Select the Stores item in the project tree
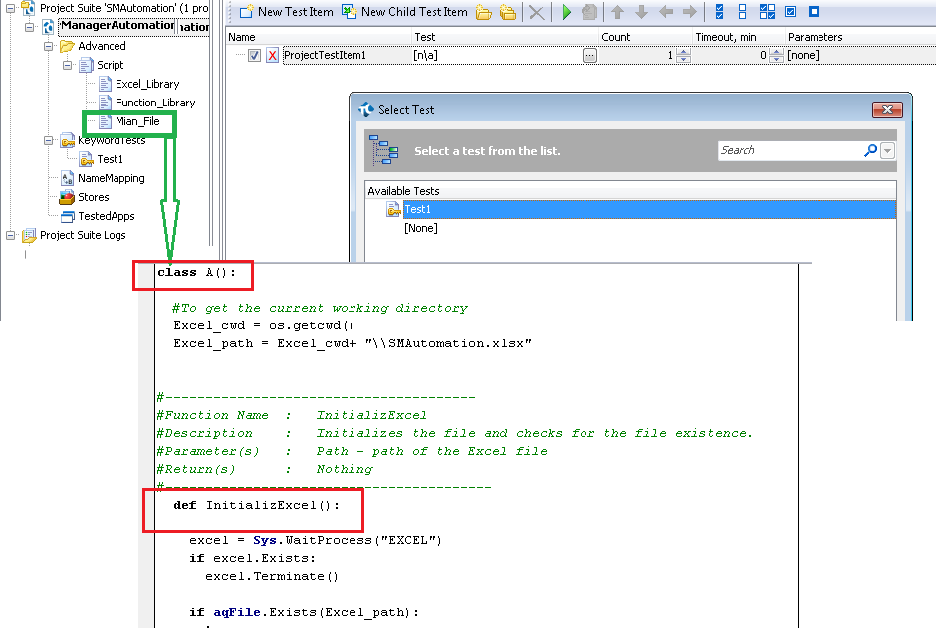 coord(93,197)
